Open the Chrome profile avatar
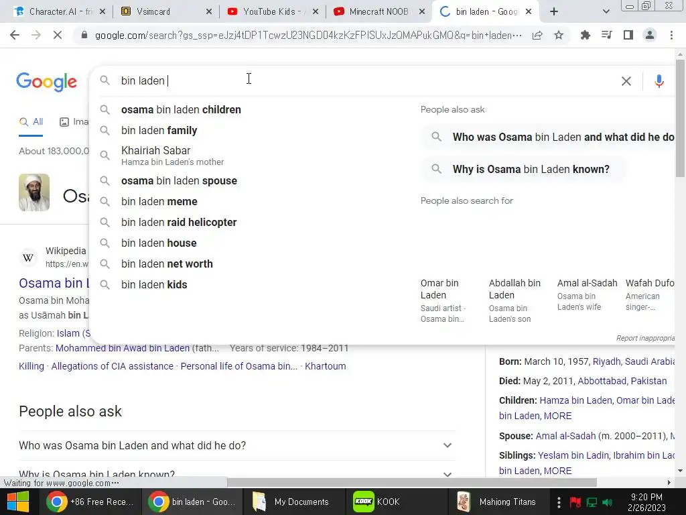Viewport: 686px width, 515px height. coord(650,35)
